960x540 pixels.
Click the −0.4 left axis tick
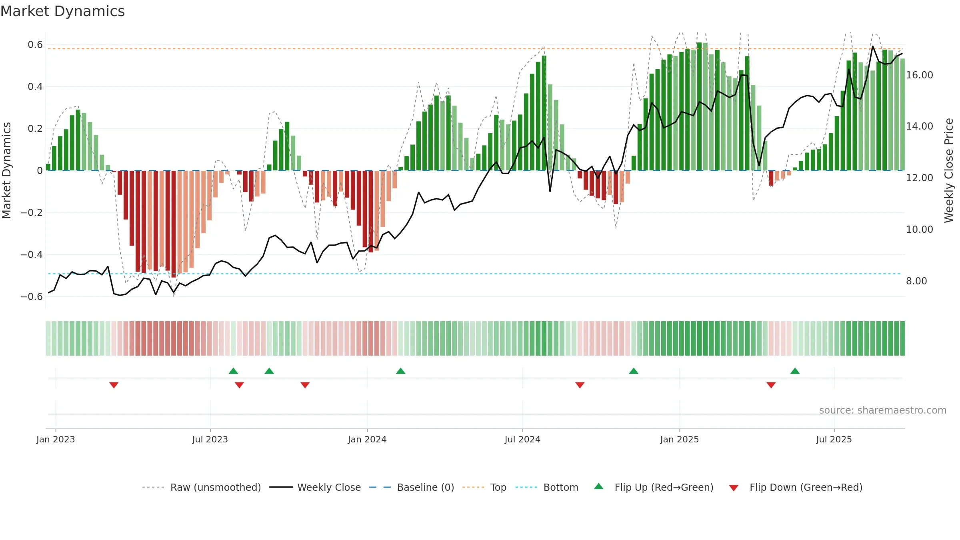pos(32,254)
